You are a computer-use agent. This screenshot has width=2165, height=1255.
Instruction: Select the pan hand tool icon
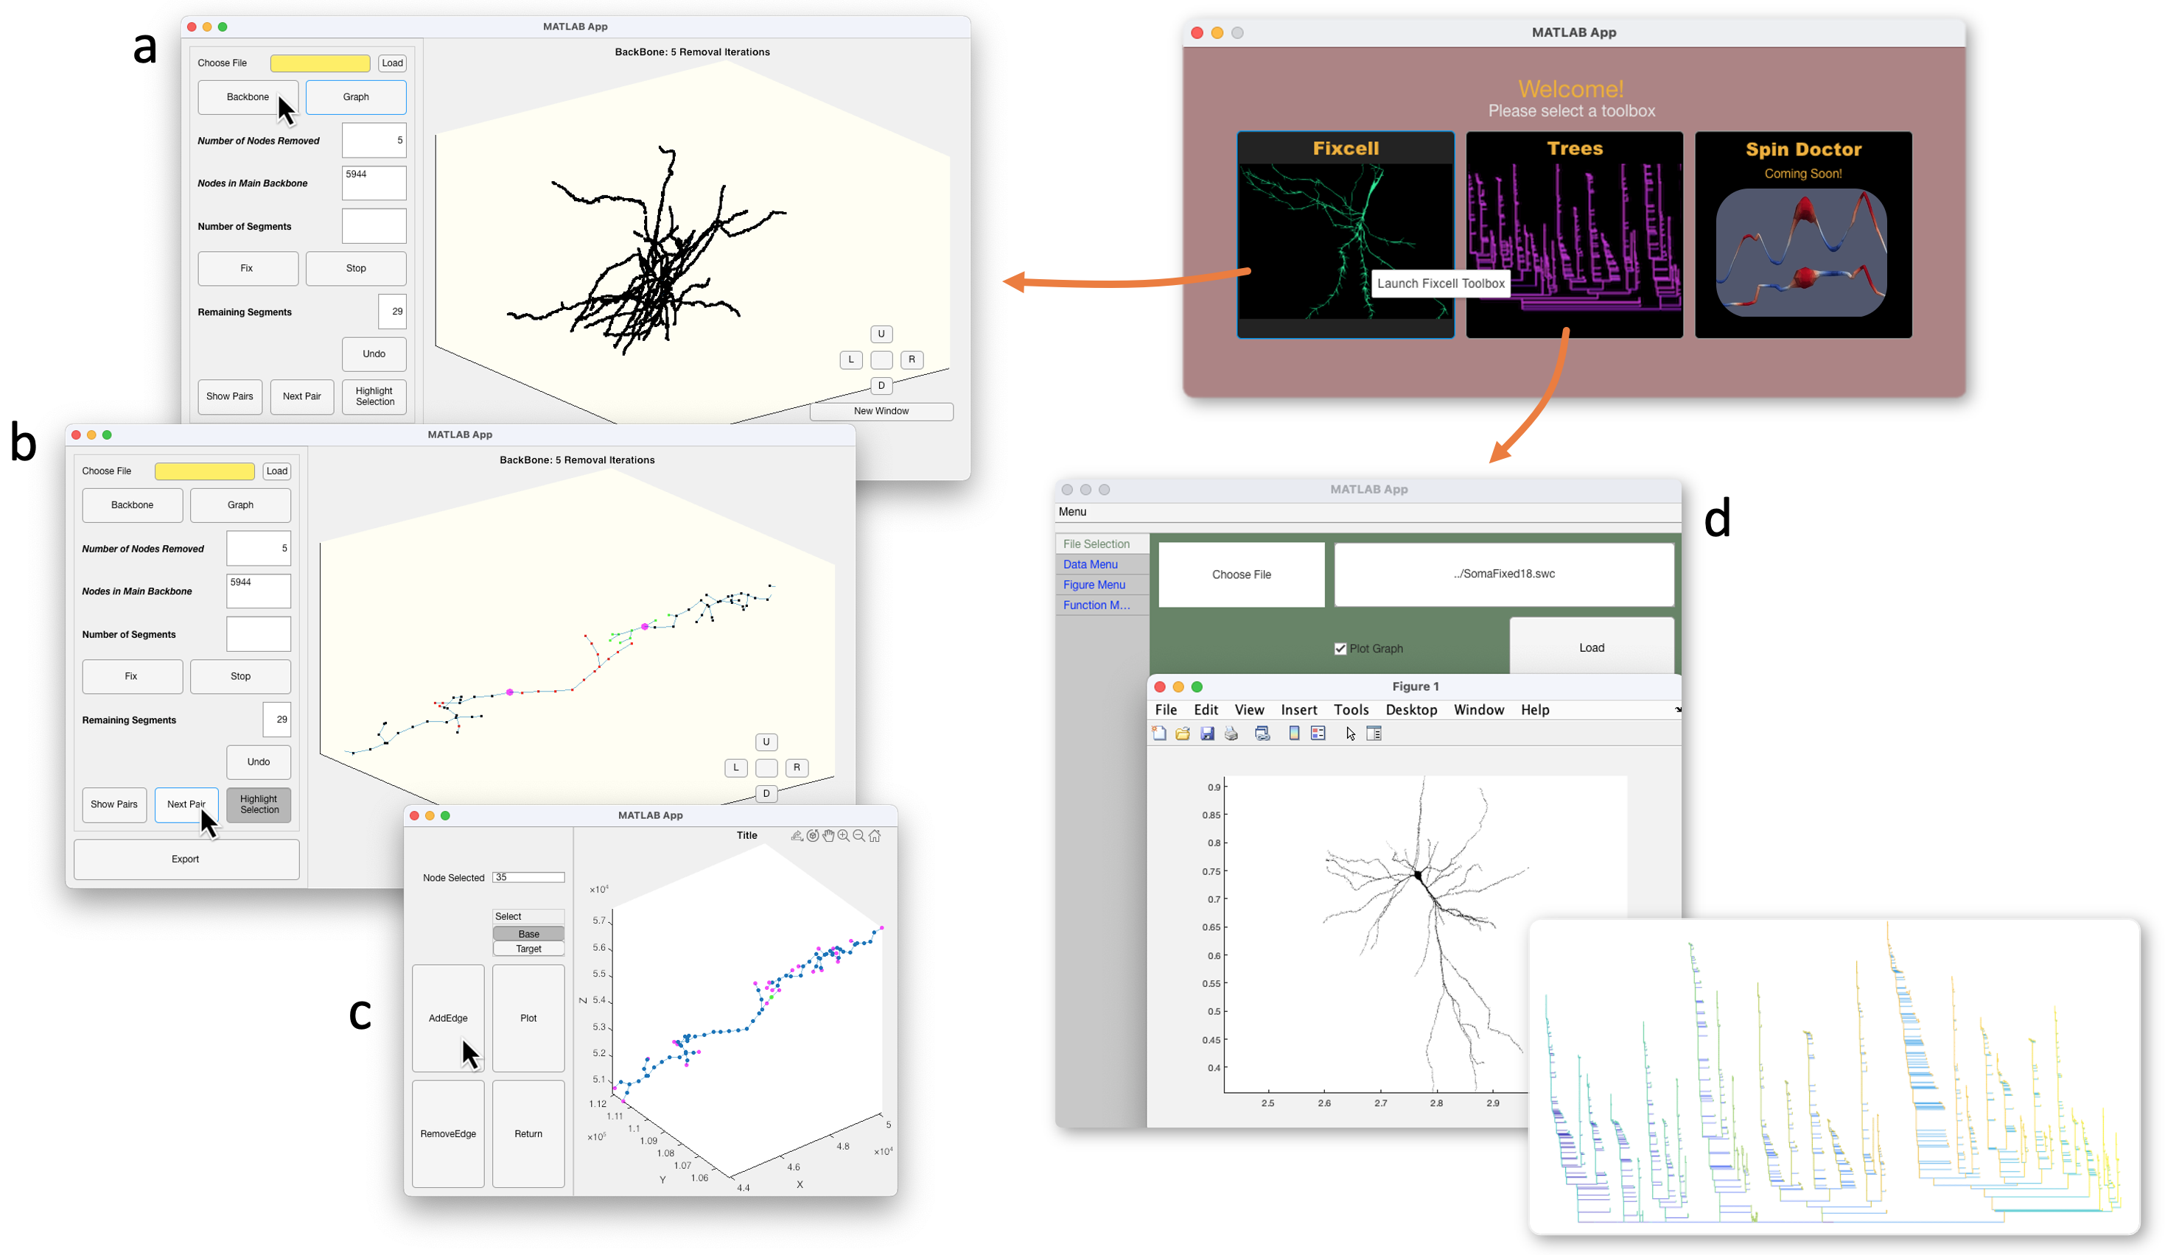[x=828, y=835]
